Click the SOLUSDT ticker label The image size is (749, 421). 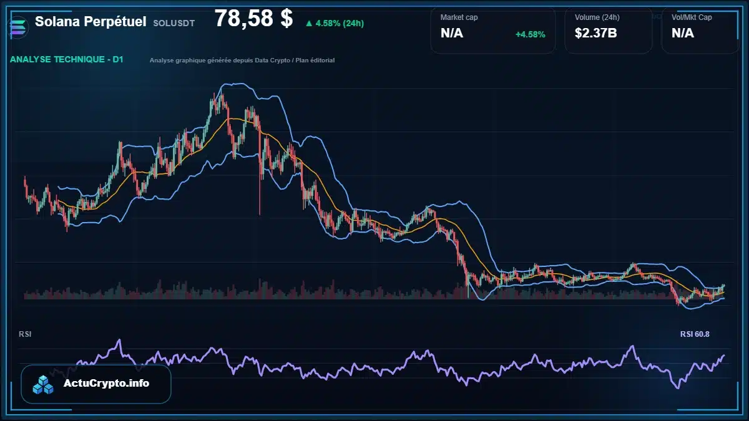(174, 22)
